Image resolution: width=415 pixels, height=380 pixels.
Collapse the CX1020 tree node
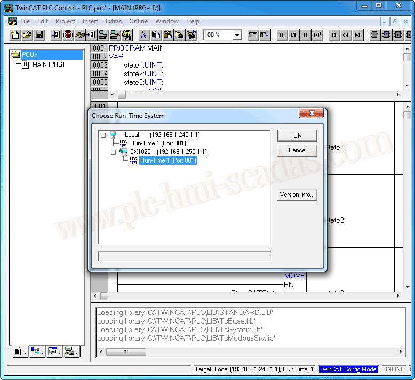[x=114, y=152]
